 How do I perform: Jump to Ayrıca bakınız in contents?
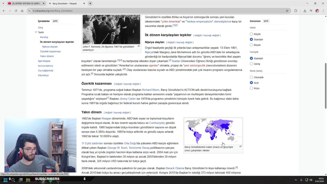point(45,66)
